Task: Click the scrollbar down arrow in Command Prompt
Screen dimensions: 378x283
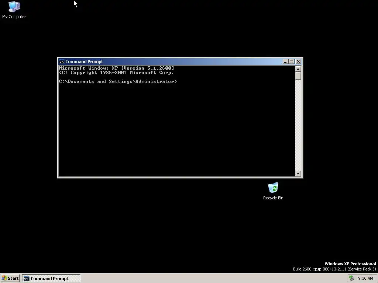Action: coord(298,173)
